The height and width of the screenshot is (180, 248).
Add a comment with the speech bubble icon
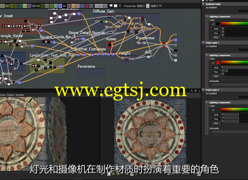(x=111, y=6)
